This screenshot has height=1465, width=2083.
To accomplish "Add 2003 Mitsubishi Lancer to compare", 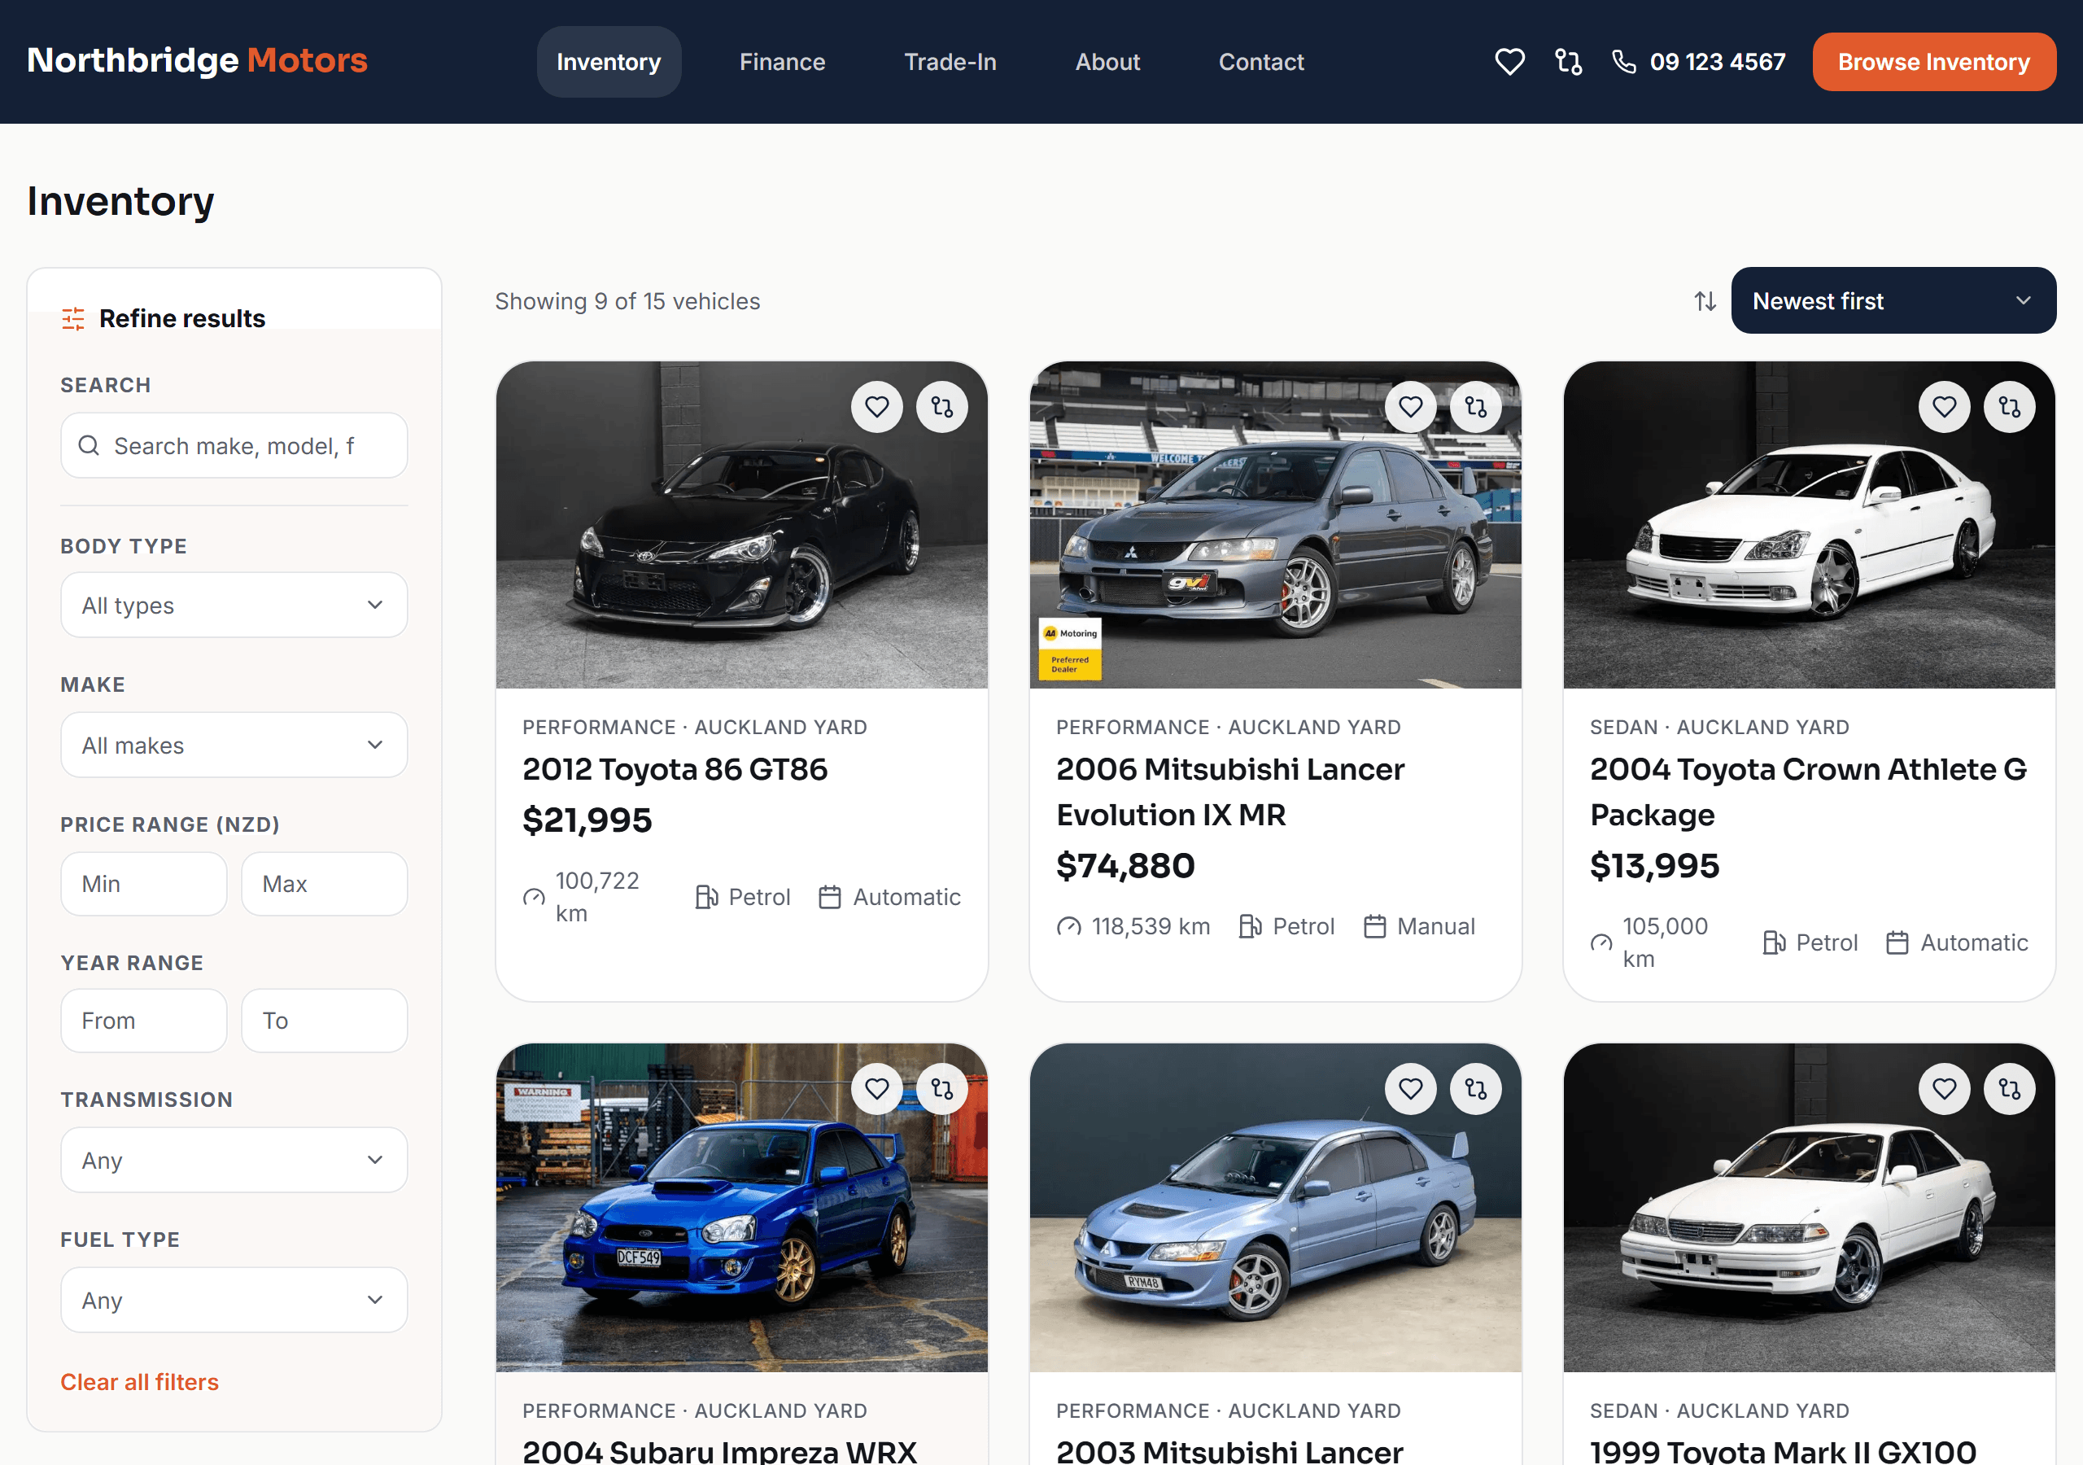I will point(1475,1088).
